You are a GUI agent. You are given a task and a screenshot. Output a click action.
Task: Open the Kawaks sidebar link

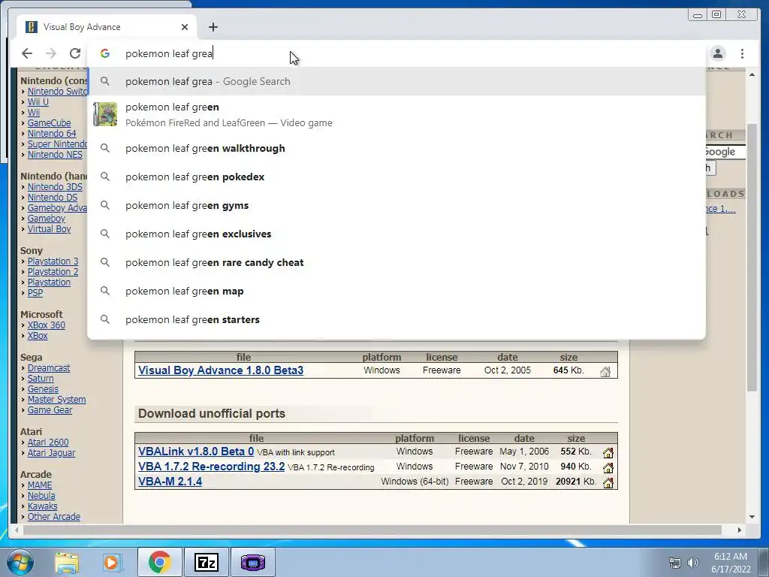[x=42, y=506]
